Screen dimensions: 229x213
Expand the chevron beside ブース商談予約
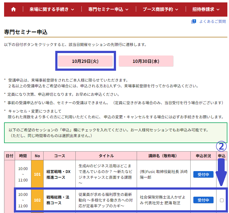click(177, 10)
